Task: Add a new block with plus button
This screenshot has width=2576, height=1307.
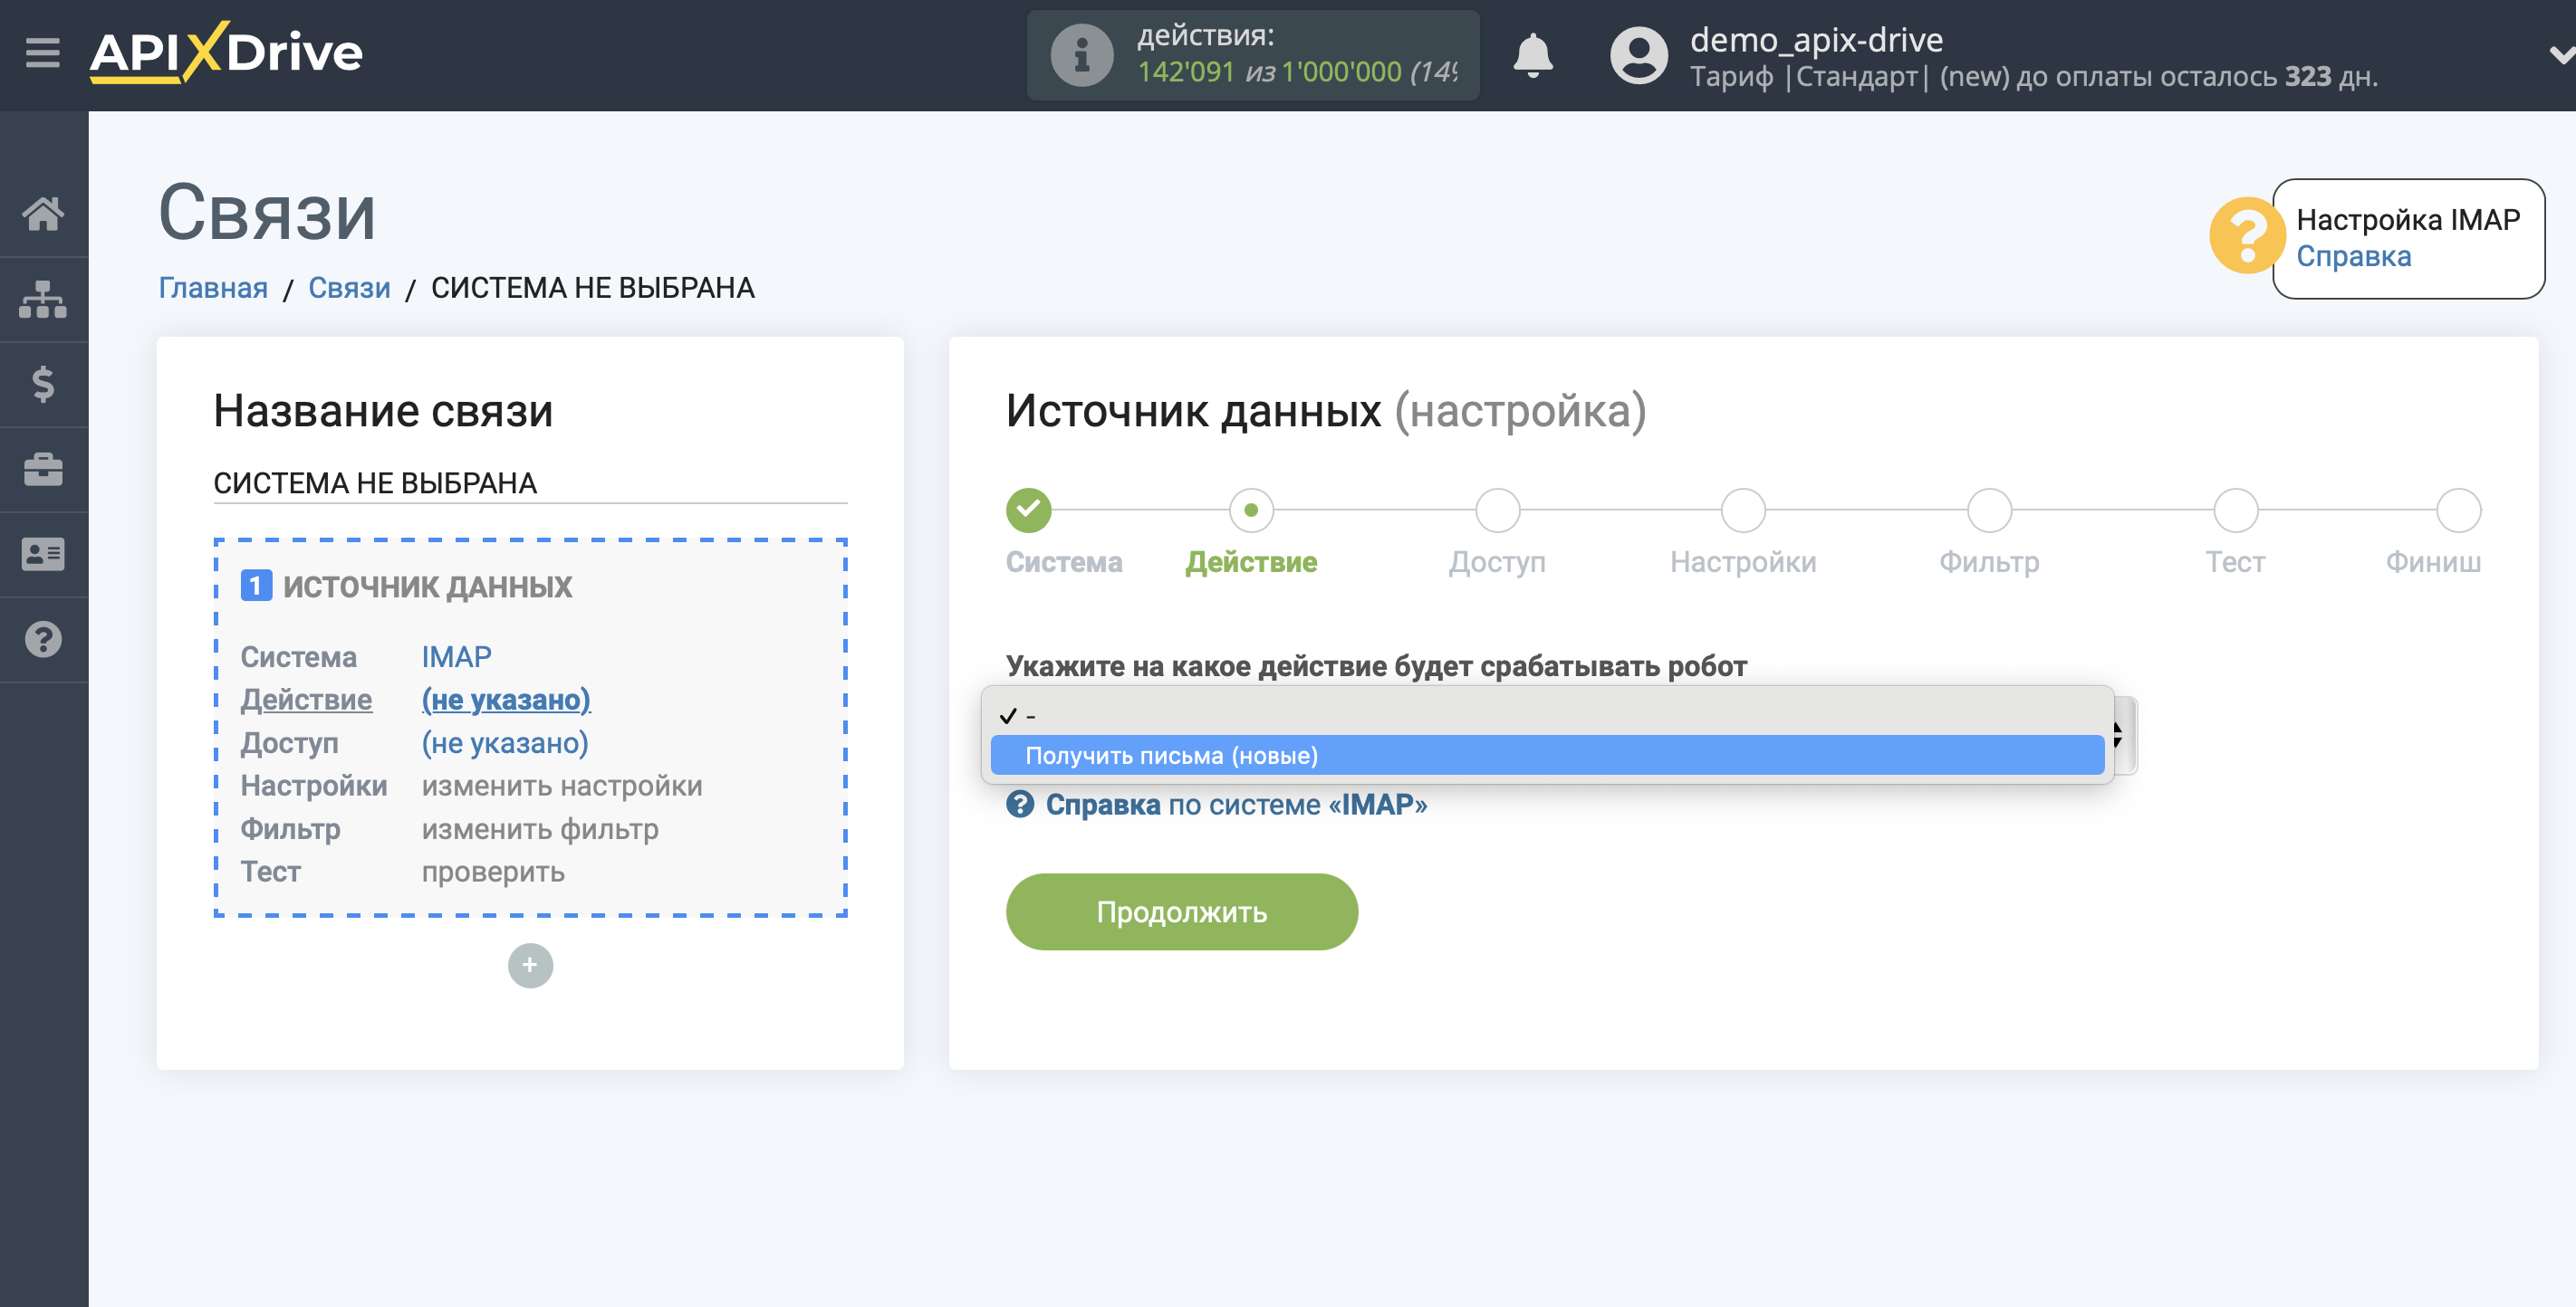Action: 530,964
